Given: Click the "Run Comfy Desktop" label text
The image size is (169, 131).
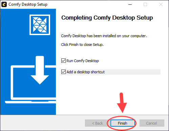Looking at the screenshot, I should coord(83,61).
